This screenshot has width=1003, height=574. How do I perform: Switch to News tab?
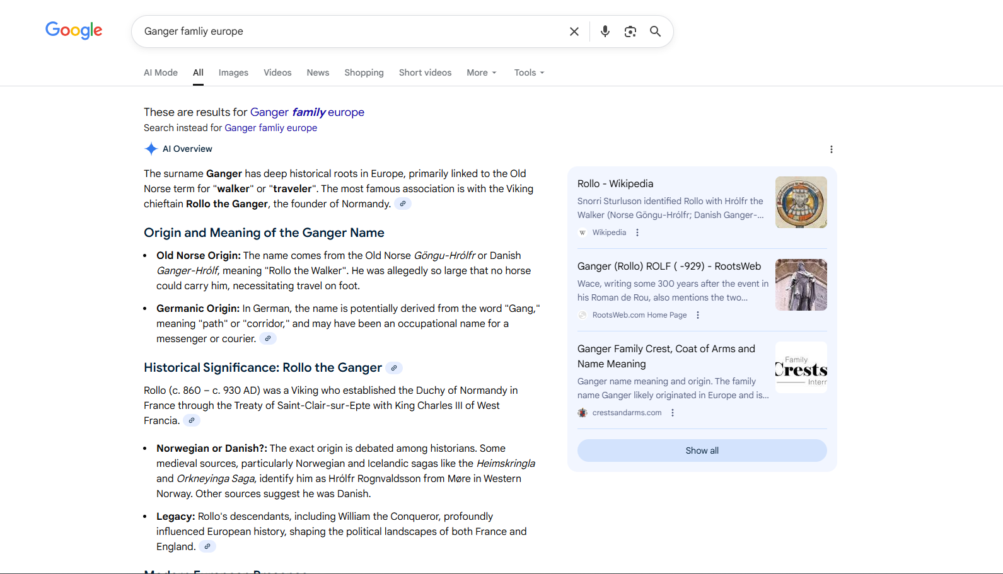coord(318,72)
